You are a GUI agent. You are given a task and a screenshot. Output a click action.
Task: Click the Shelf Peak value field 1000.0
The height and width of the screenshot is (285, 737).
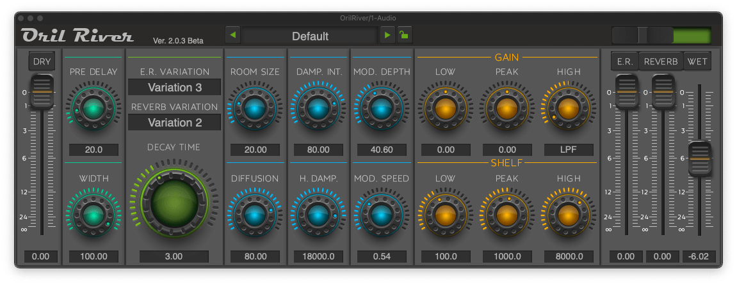point(507,256)
